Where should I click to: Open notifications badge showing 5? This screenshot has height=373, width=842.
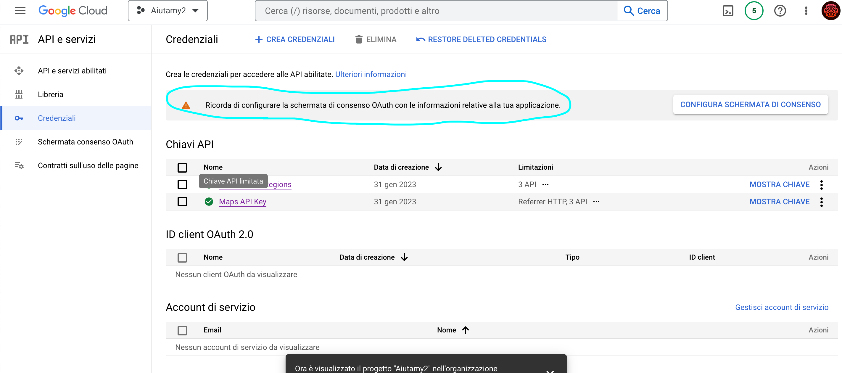(x=754, y=11)
